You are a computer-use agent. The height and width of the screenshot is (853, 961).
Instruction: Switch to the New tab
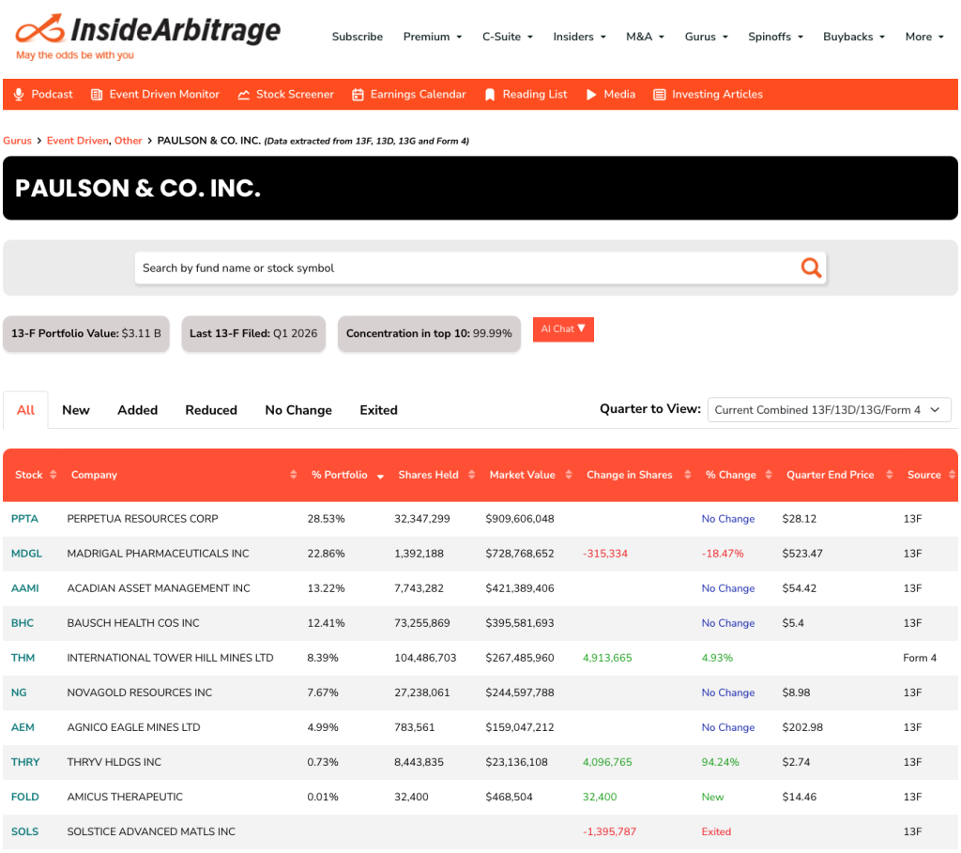pos(76,410)
